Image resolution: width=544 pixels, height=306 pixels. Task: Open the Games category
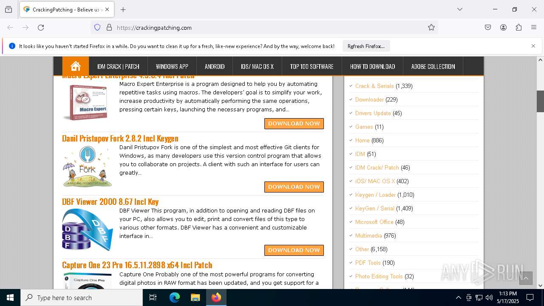point(364,127)
